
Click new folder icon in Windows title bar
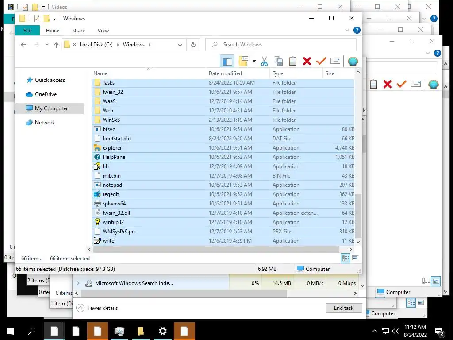[46, 19]
